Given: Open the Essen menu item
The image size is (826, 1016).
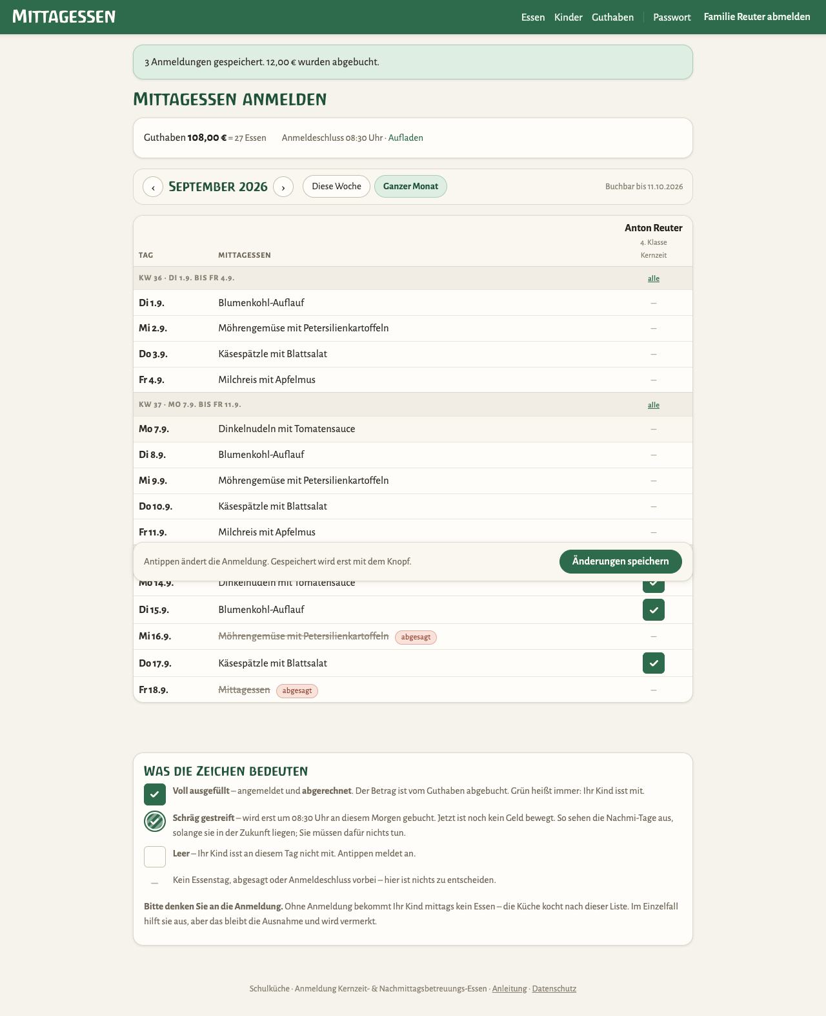Looking at the screenshot, I should 533,17.
